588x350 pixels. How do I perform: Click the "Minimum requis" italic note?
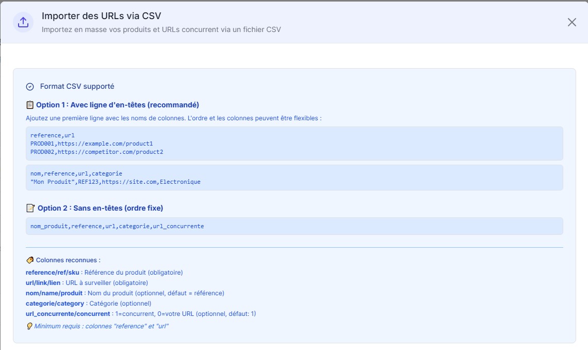click(101, 326)
